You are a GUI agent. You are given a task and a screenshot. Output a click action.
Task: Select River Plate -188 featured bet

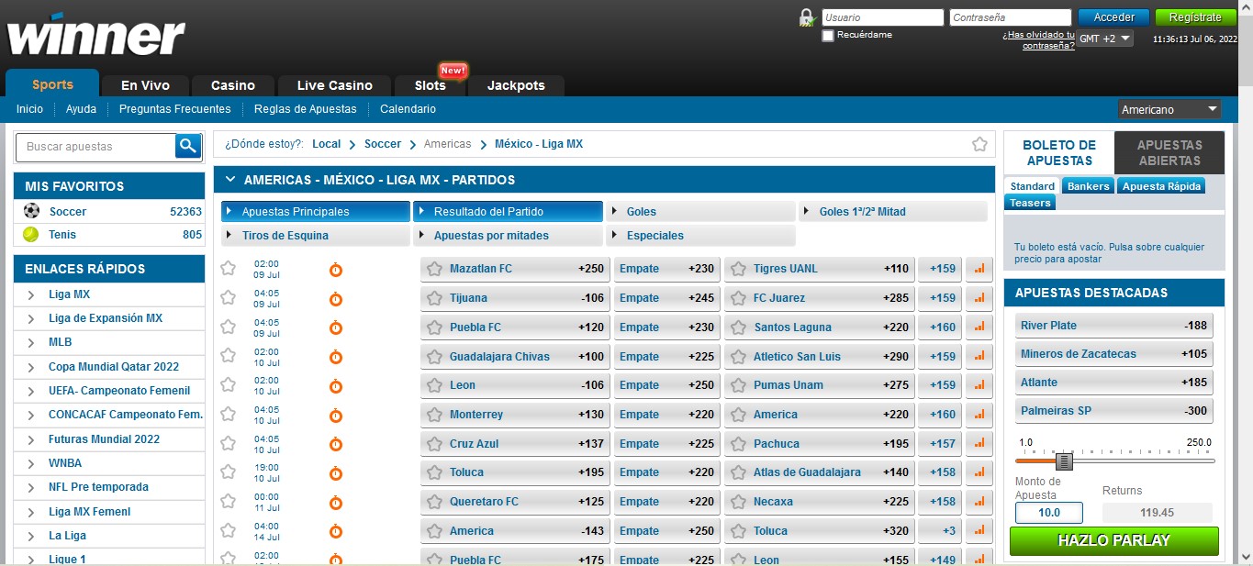(1113, 326)
